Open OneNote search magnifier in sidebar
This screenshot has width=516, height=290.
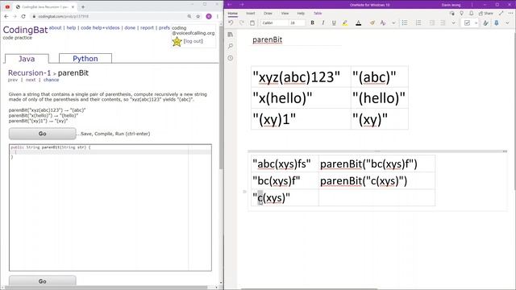(231, 46)
